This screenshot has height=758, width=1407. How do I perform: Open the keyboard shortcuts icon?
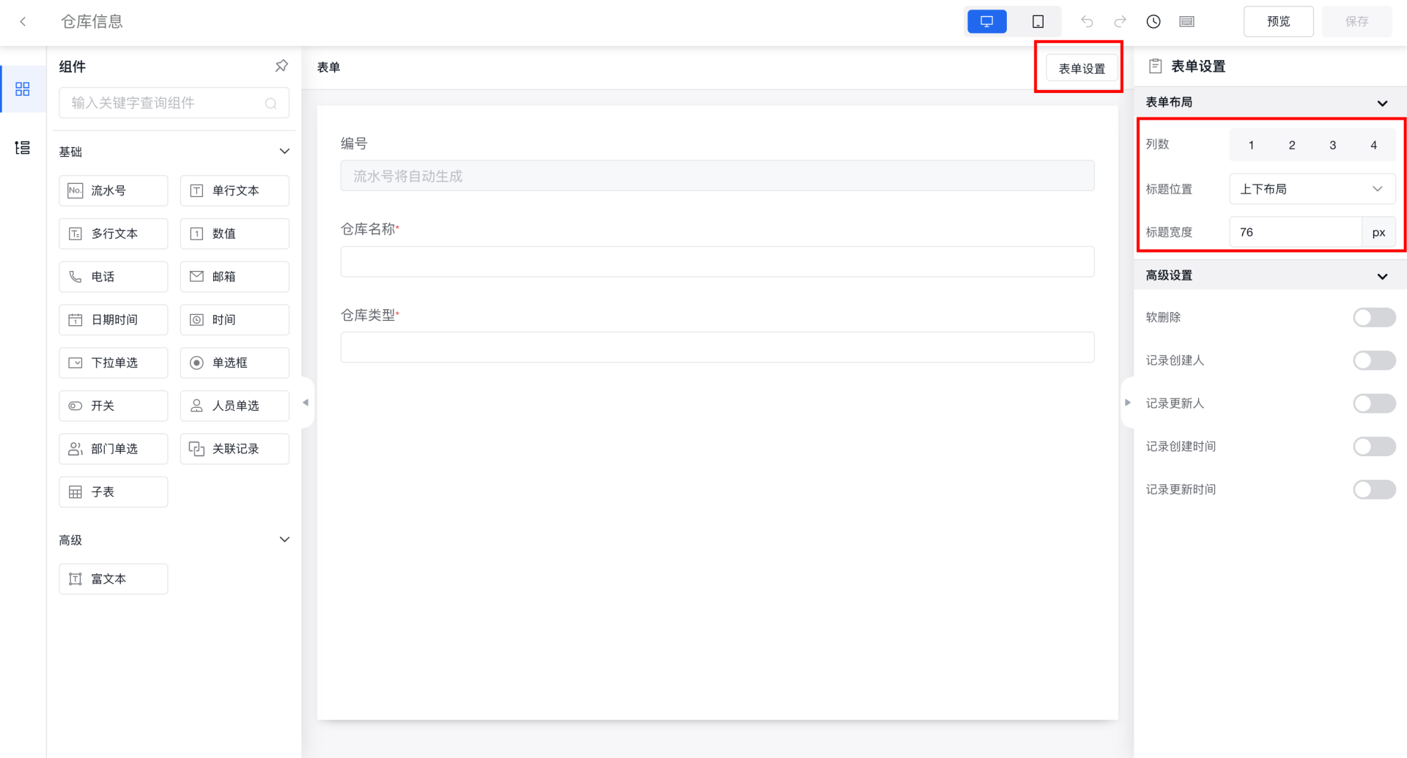tap(1187, 22)
